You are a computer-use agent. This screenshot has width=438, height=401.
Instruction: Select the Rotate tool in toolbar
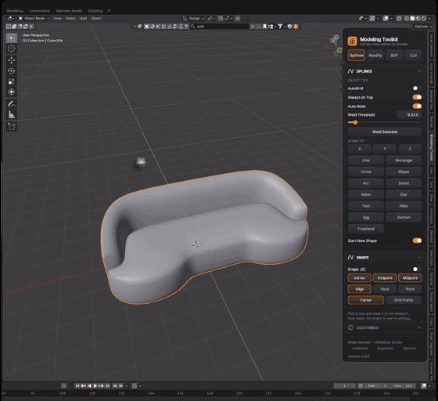pyautogui.click(x=12, y=70)
